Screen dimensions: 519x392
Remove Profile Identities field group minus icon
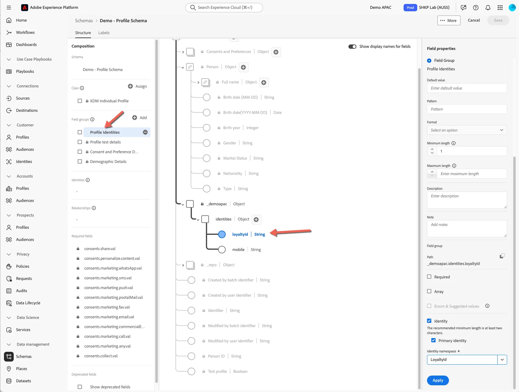click(145, 132)
